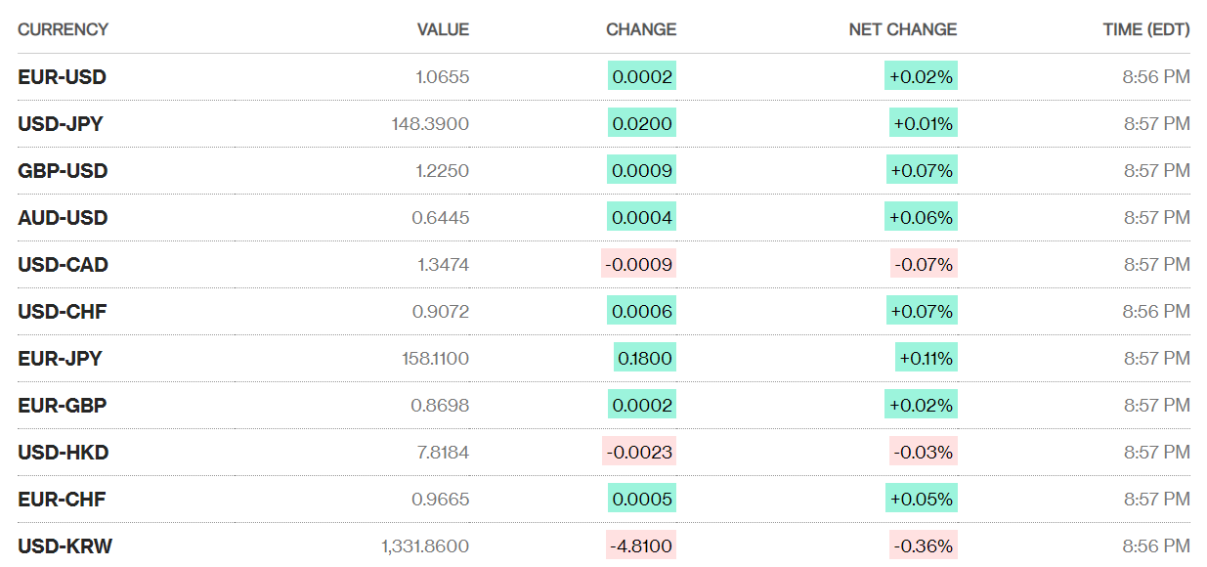Viewport: 1207px width, 567px height.
Task: Click the red -4.8100 change cell
Action: (x=641, y=546)
